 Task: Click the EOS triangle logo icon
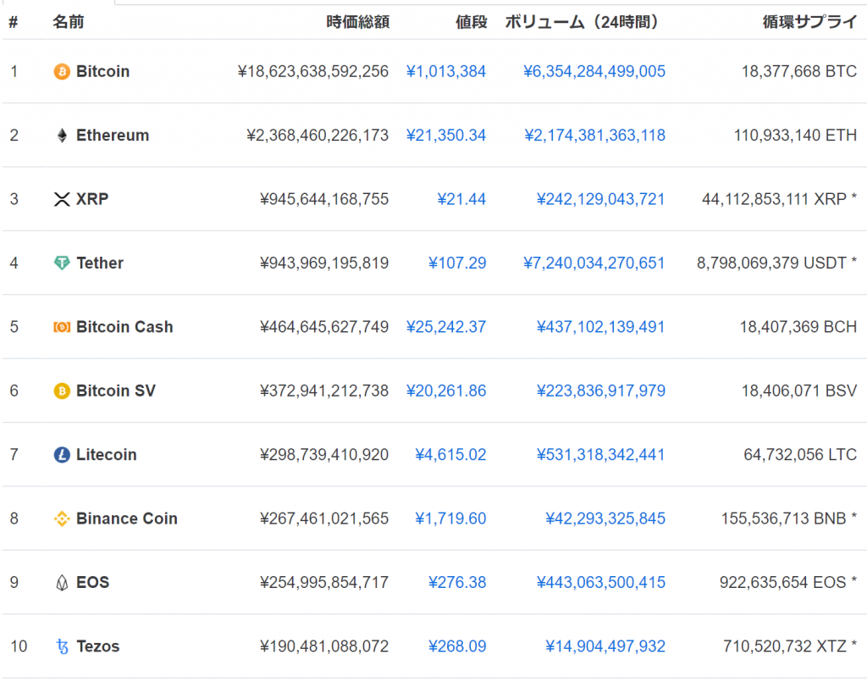[62, 582]
